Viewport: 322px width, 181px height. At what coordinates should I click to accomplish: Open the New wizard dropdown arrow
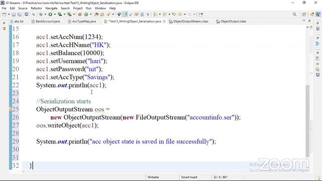tap(9, 15)
